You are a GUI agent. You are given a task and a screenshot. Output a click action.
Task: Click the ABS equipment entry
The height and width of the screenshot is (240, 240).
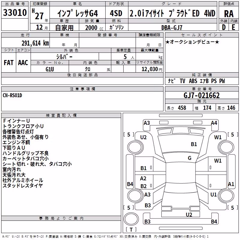193,81
